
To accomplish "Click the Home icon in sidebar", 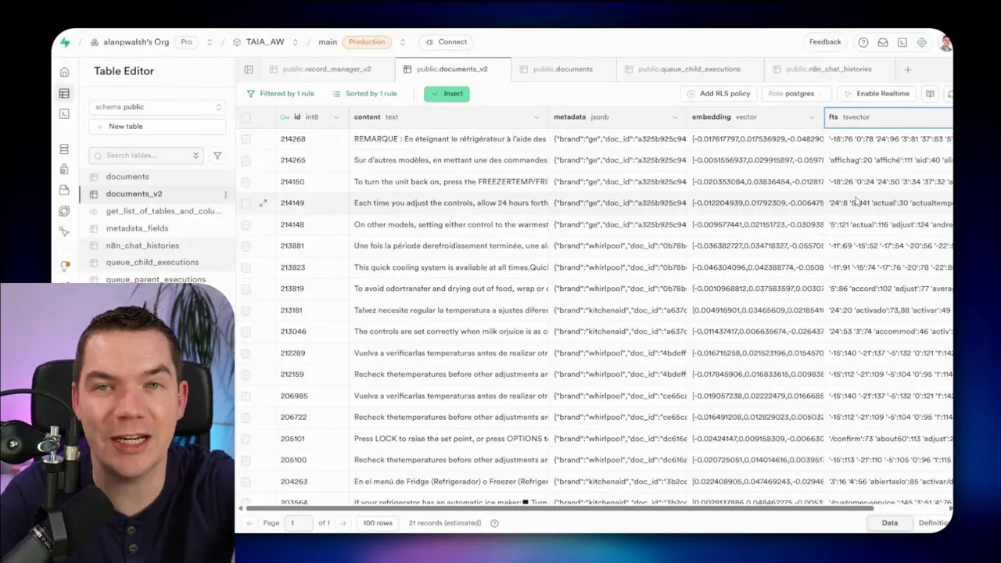I will 64,72.
